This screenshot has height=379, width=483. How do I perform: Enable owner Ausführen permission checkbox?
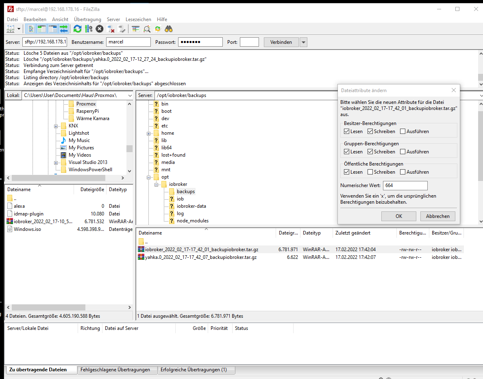tap(402, 131)
